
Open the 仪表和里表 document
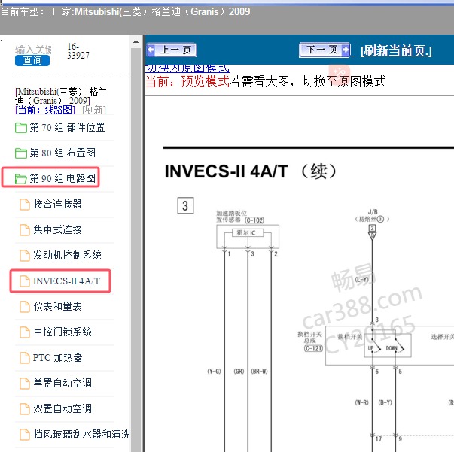pyautogui.click(x=57, y=306)
